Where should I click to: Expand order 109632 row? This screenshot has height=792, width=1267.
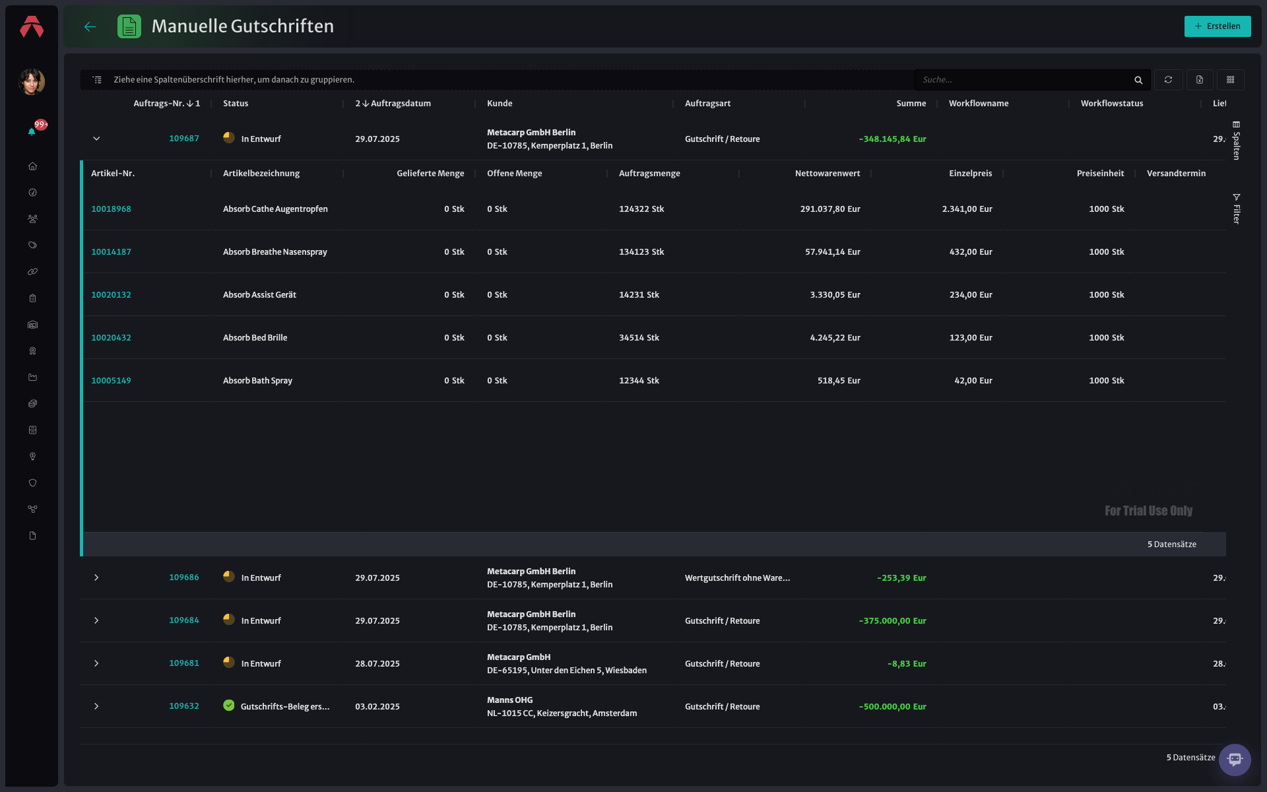coord(96,706)
